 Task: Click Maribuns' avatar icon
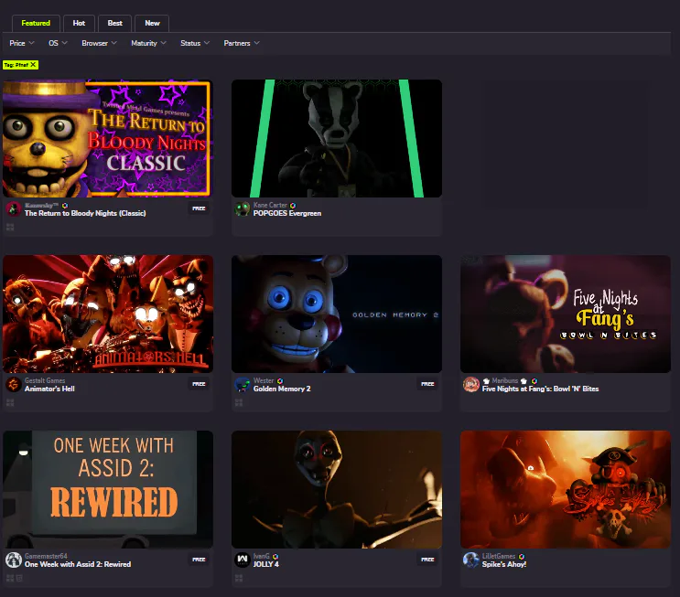click(471, 385)
